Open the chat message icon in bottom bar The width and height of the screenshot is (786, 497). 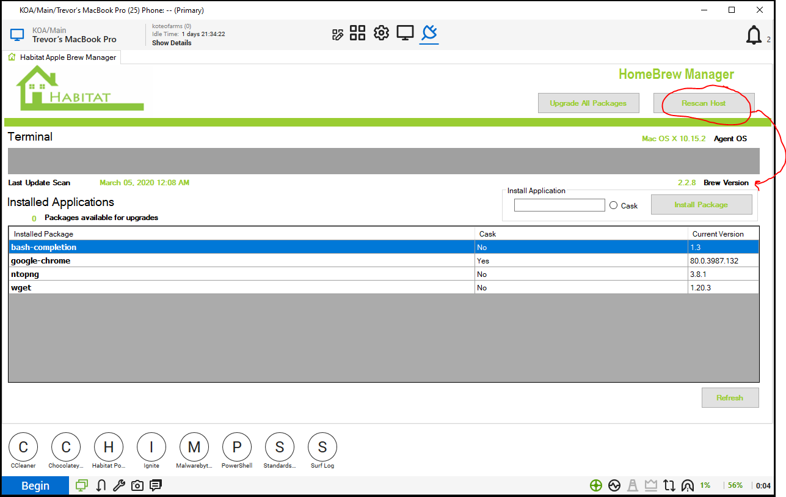156,485
